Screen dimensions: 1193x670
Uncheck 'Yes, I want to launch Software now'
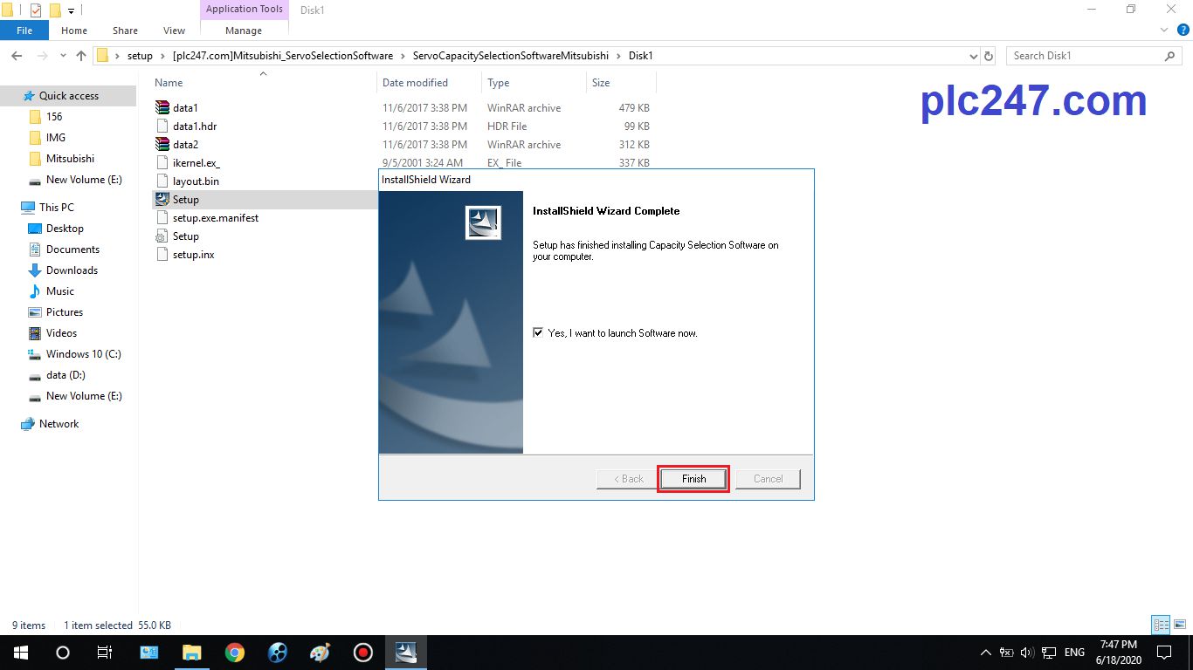point(538,333)
